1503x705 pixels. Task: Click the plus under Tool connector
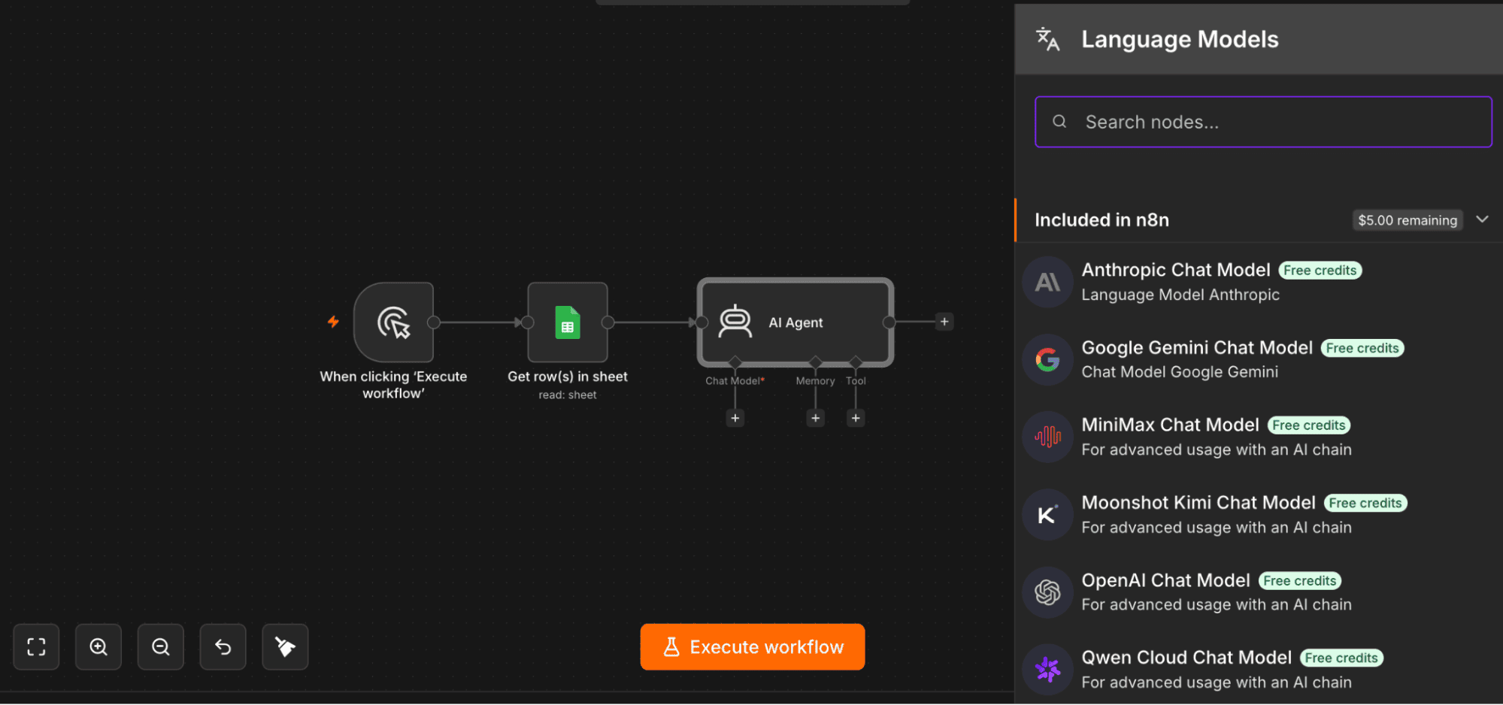[x=856, y=418]
